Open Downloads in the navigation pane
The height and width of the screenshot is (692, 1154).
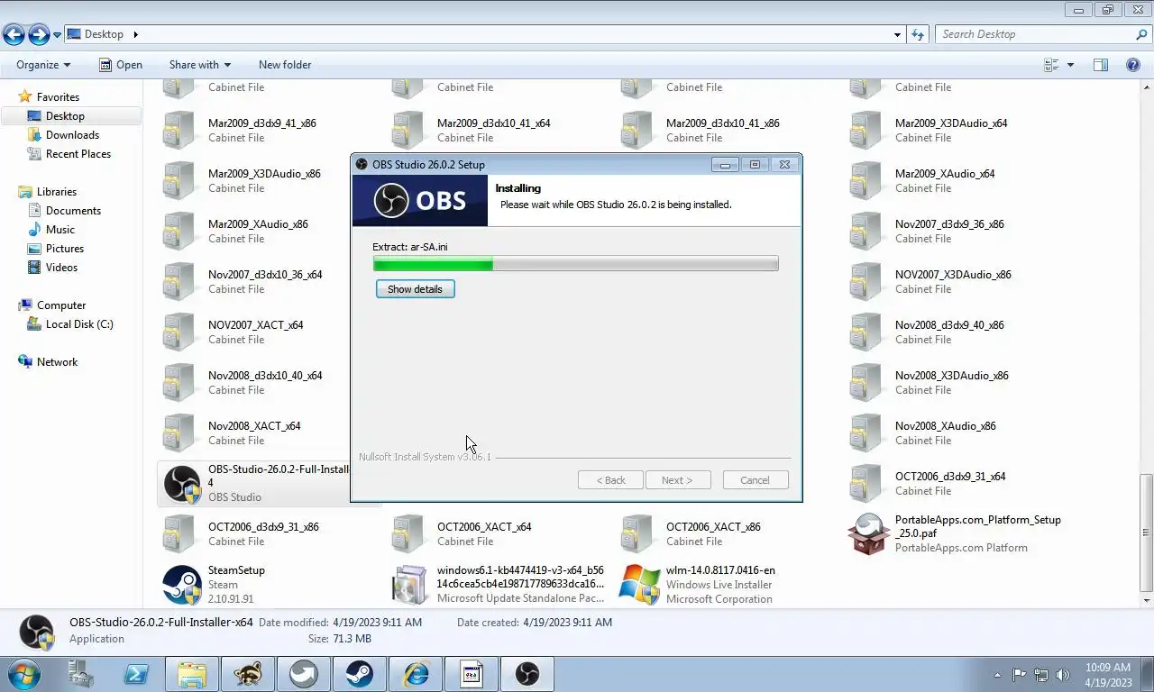tap(72, 135)
